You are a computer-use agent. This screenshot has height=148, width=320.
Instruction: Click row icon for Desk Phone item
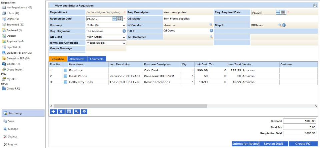[x=65, y=76]
